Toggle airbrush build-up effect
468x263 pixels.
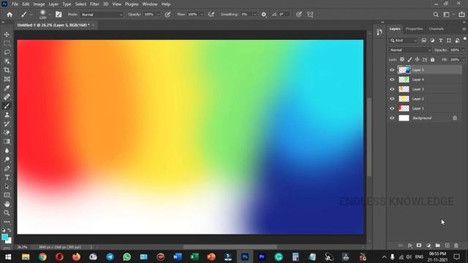click(211, 15)
